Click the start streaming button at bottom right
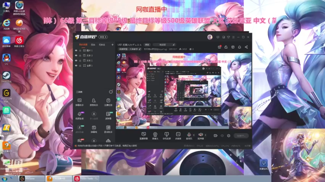This screenshot has width=325, height=182. (x=241, y=135)
